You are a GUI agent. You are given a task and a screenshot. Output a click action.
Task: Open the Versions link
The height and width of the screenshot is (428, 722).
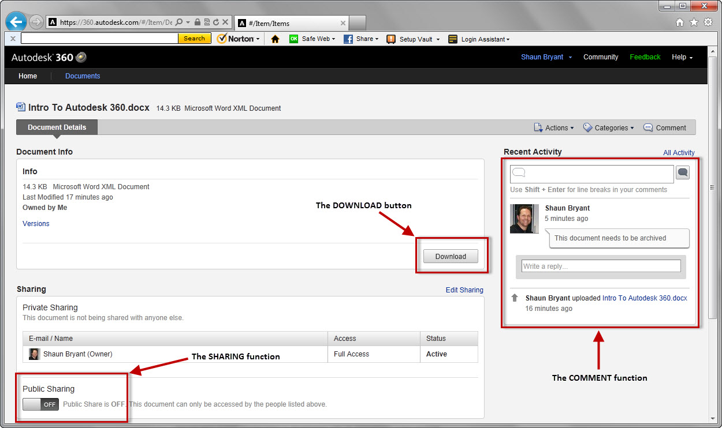click(x=36, y=224)
